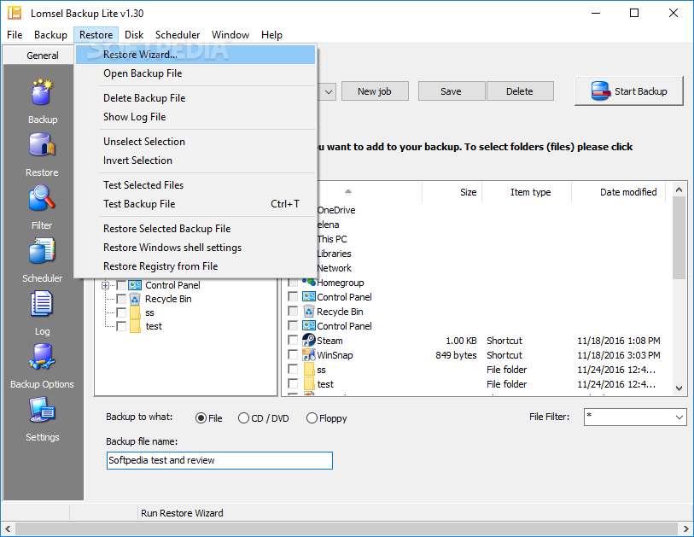Click the New job button

(x=375, y=91)
